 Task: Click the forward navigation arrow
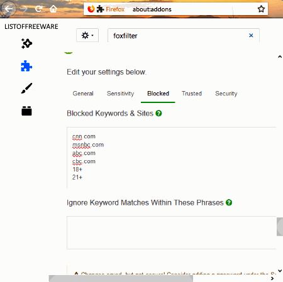pos(24,9)
